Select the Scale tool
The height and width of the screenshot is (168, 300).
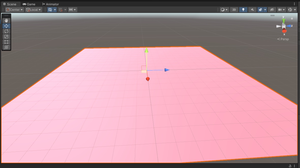(6, 37)
